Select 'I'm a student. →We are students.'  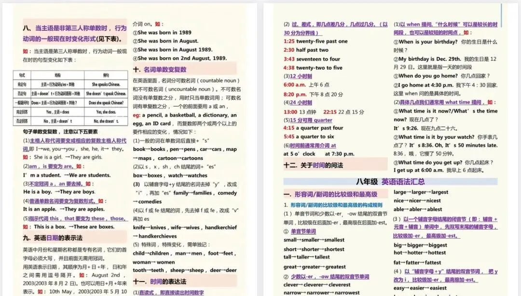67,175
